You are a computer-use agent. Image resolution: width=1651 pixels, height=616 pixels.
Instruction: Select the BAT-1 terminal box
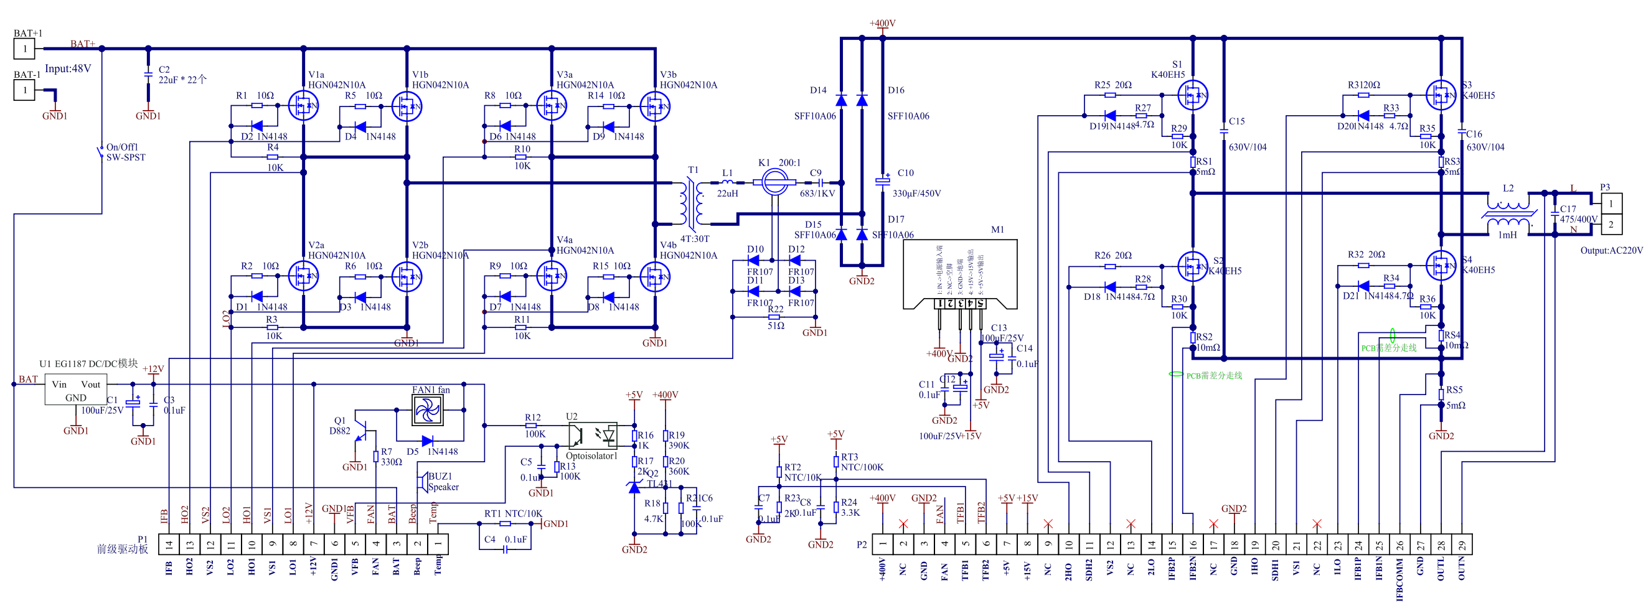click(x=24, y=90)
